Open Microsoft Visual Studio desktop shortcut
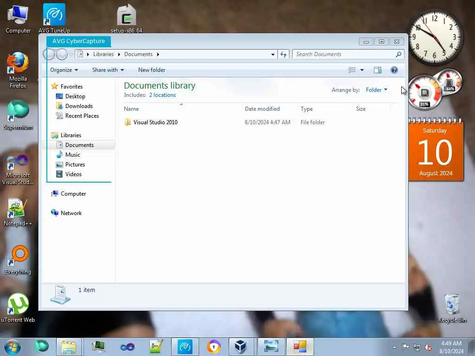 pos(18,170)
